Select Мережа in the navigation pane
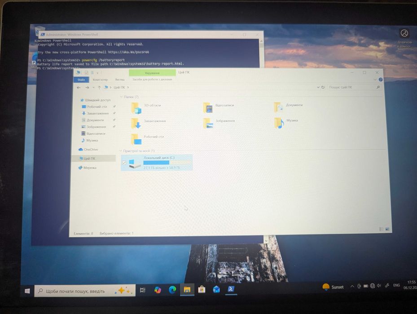The image size is (417, 314). [x=88, y=168]
